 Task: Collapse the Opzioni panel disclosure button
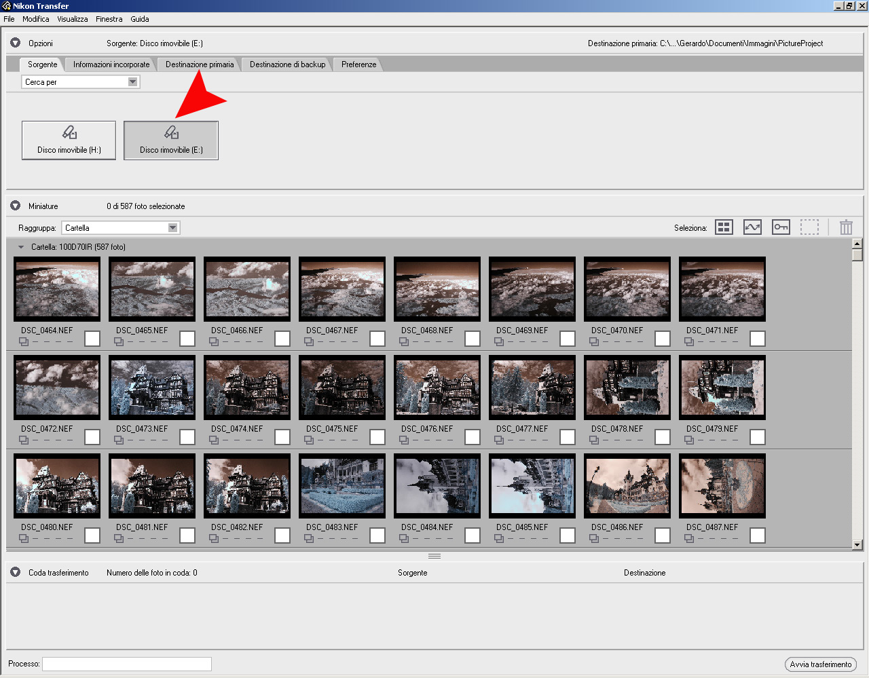[x=15, y=43]
